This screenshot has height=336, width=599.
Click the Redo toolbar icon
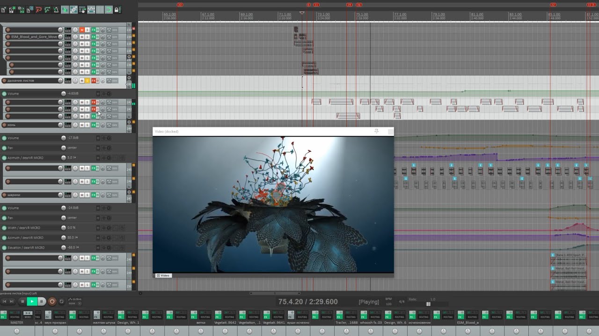47,10
